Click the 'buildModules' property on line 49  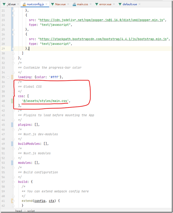[29, 144]
